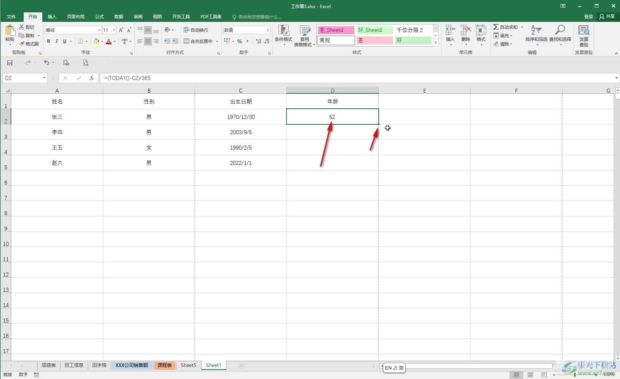Toggle center horizontal alignment

tap(148, 41)
